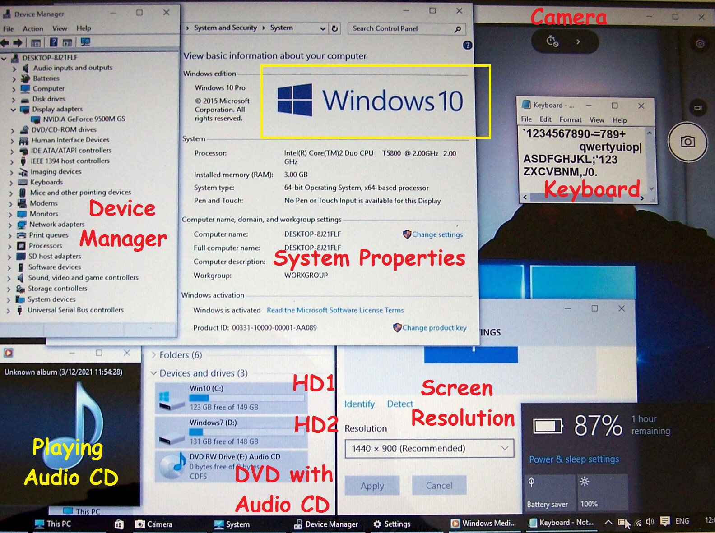Expand the Universal Serial Bus controllers node
The height and width of the screenshot is (533, 715).
click(8, 311)
